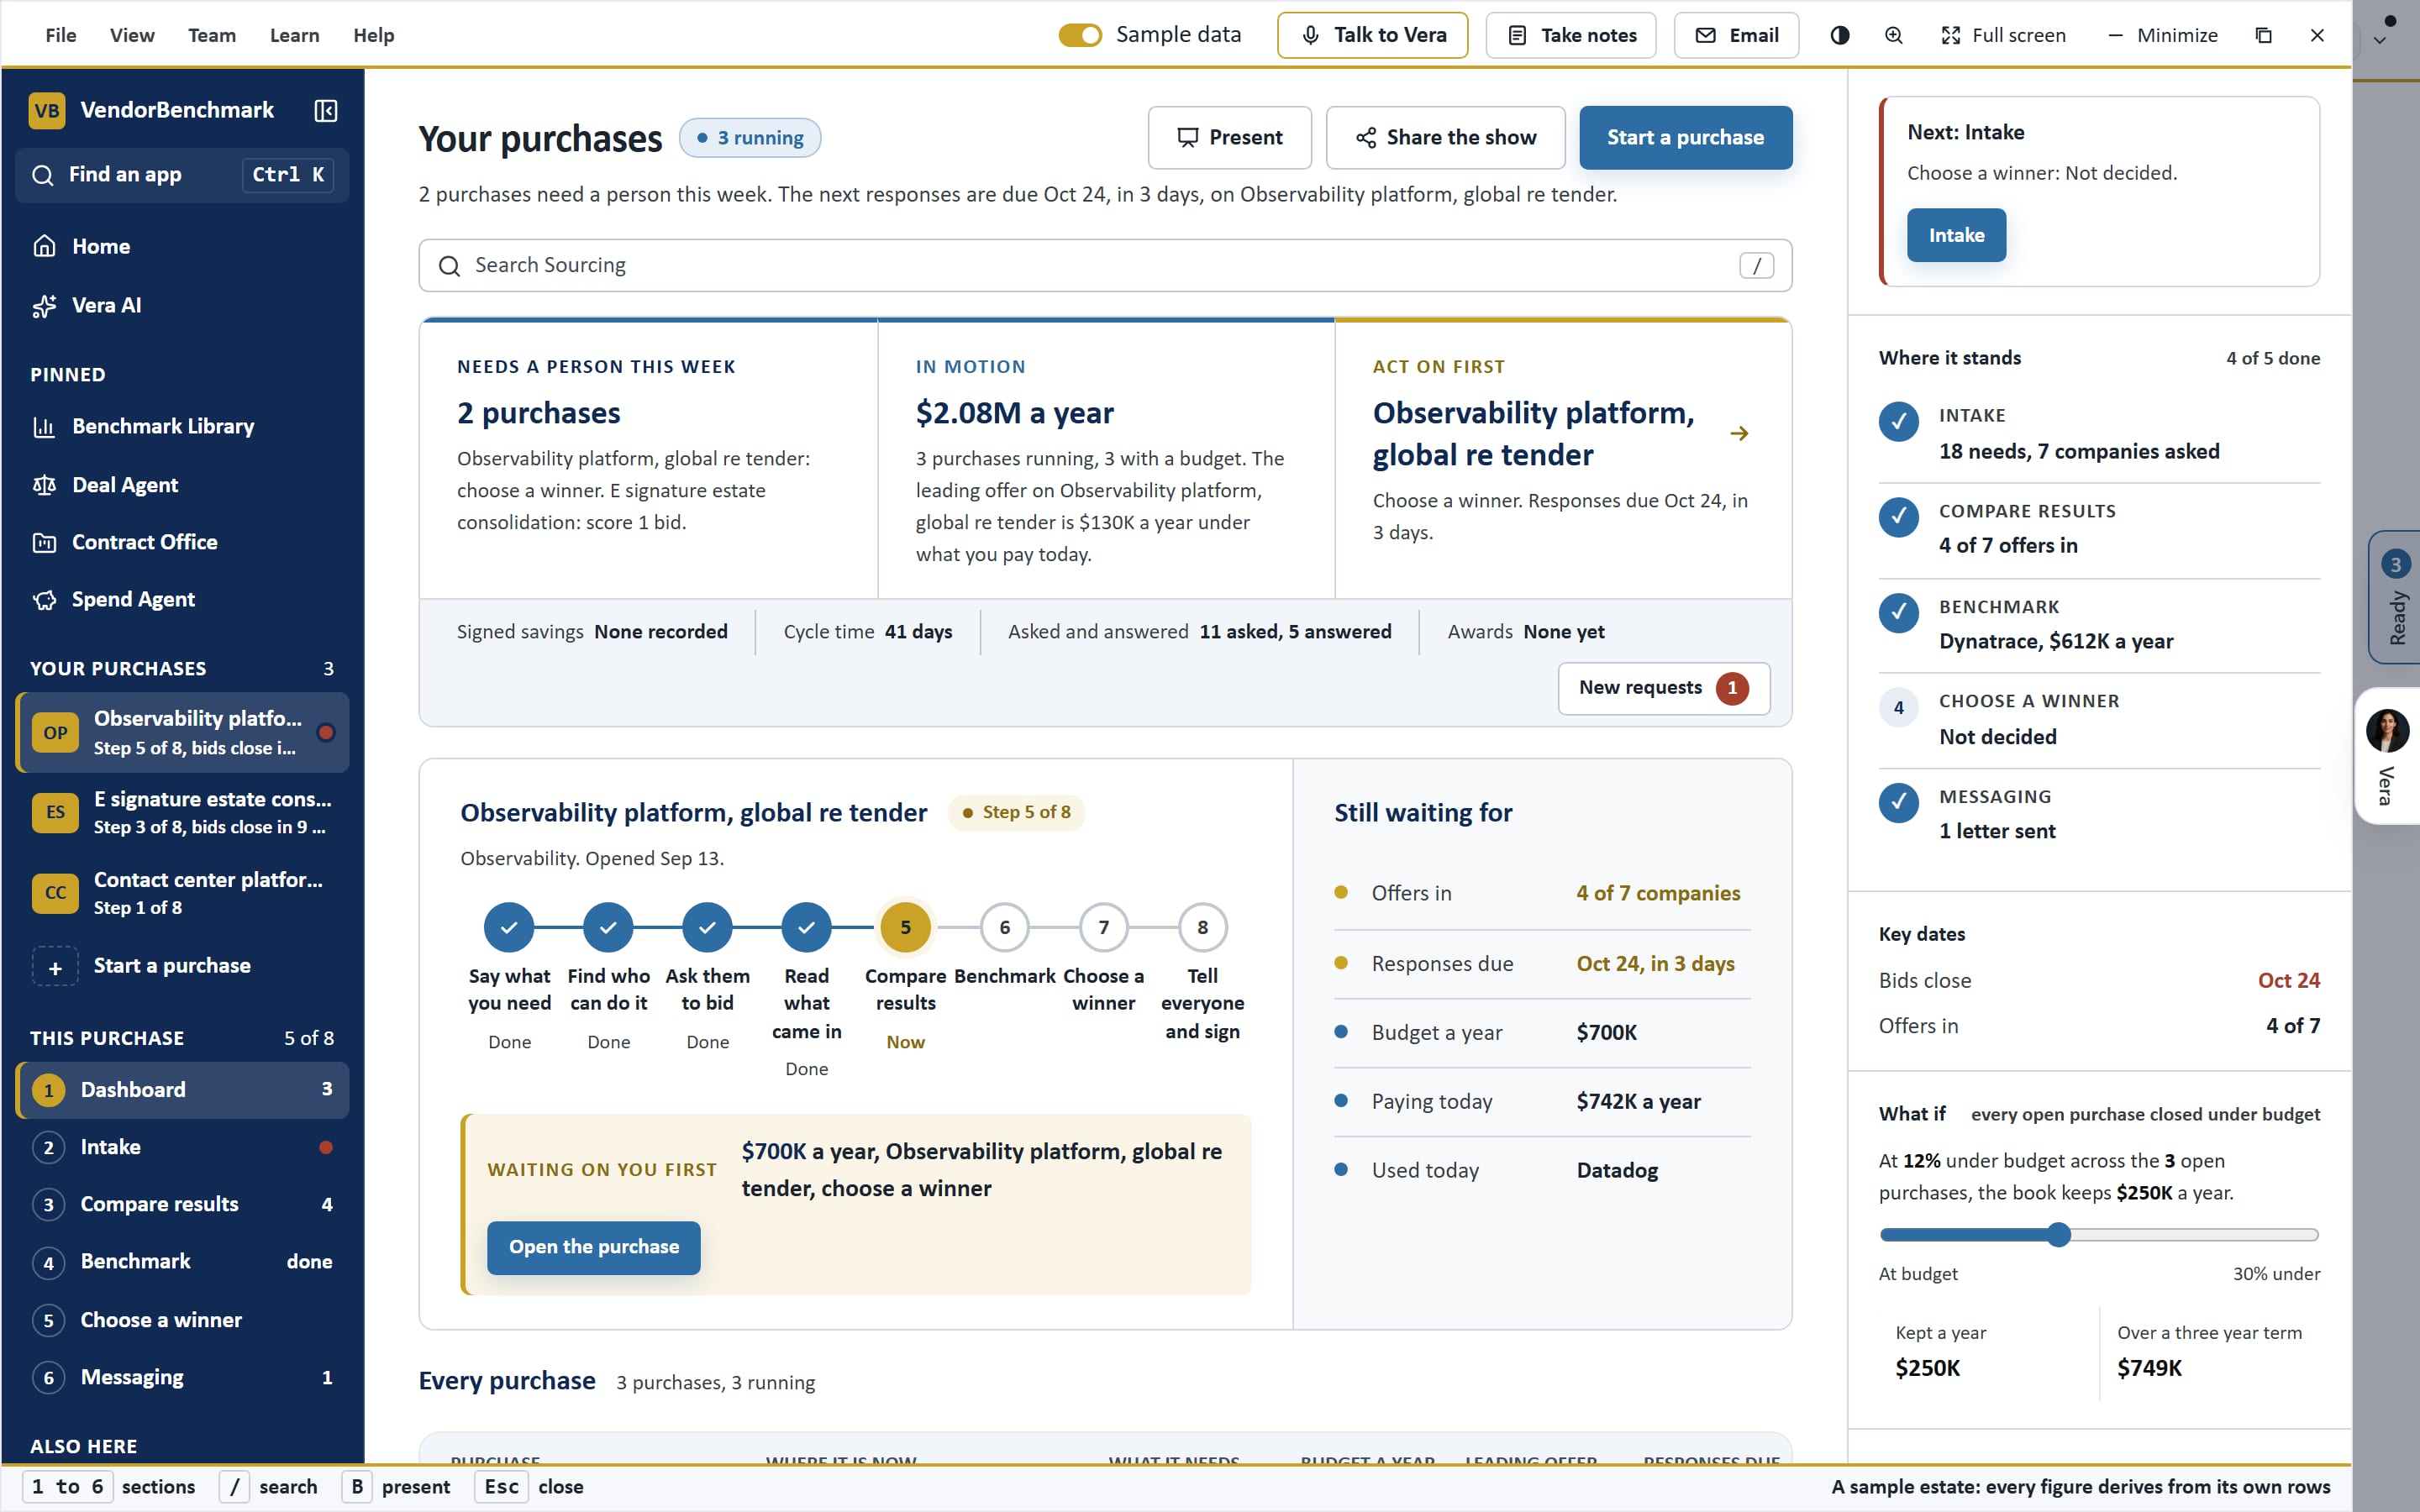Open pinned Deal Agent
Viewport: 2420px width, 1512px height.
point(182,485)
